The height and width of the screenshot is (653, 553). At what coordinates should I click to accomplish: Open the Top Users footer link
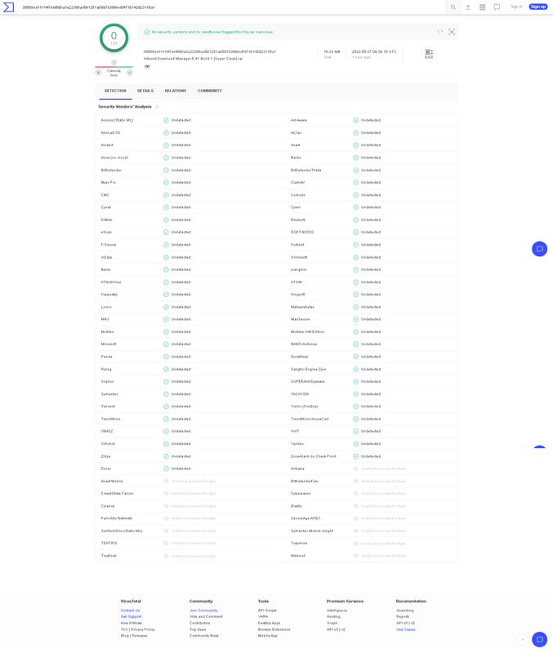[198, 629]
